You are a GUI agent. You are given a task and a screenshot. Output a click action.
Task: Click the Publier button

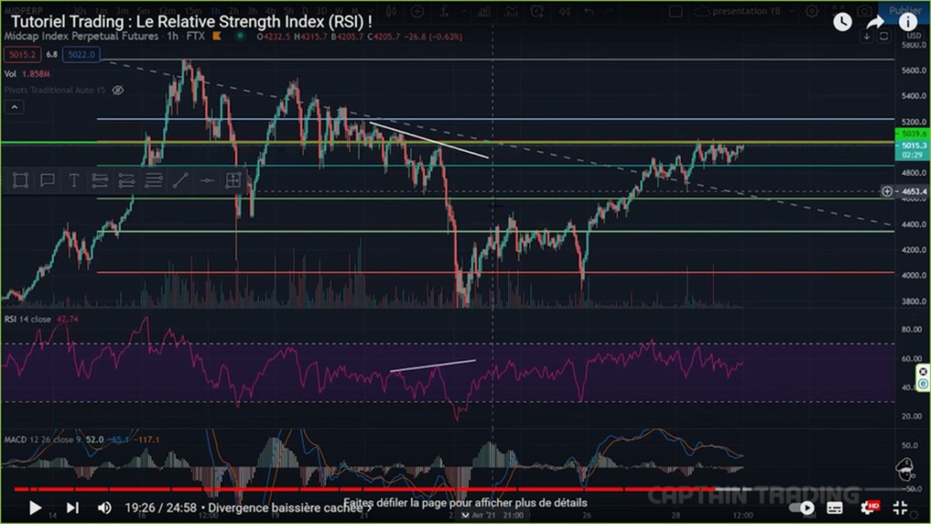(x=905, y=11)
